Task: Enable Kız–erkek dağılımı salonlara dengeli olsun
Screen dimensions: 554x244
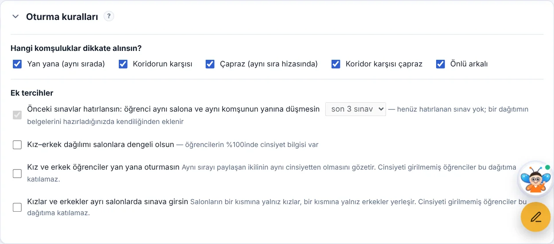Action: coord(17,145)
